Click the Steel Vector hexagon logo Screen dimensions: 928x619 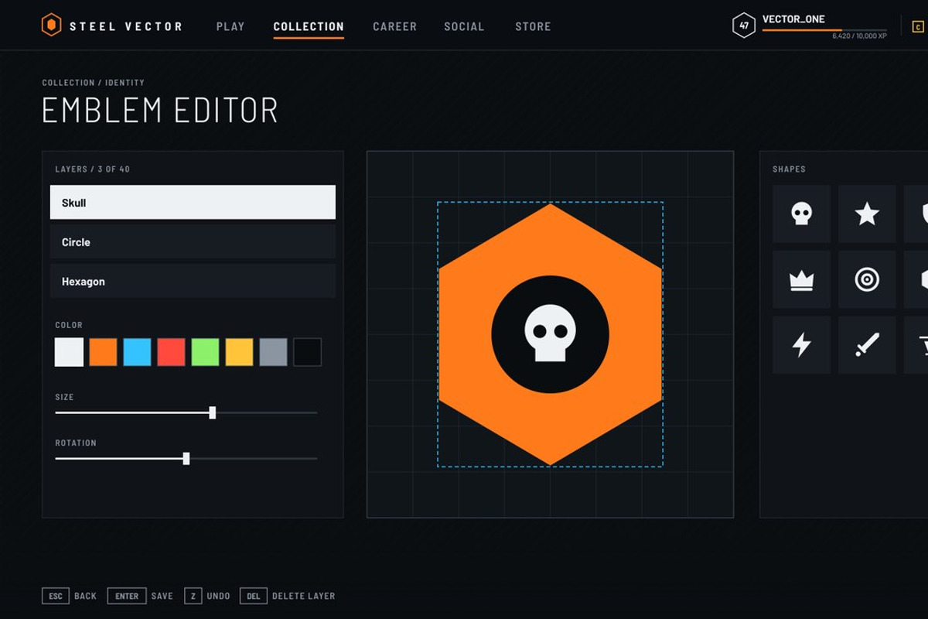(x=50, y=26)
